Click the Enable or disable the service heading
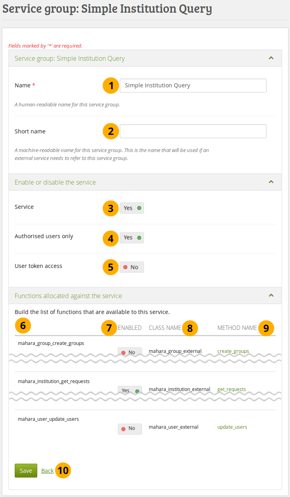This screenshot has width=290, height=497. (55, 183)
